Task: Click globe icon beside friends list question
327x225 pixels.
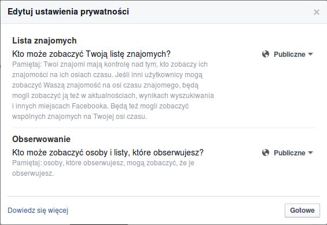Action: click(266, 54)
